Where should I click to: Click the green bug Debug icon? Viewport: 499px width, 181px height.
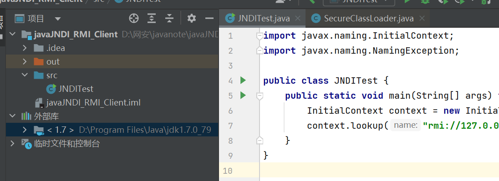click(x=425, y=1)
